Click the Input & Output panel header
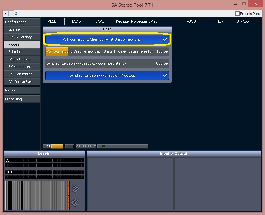Screen dimensions: 265x215 [174, 153]
